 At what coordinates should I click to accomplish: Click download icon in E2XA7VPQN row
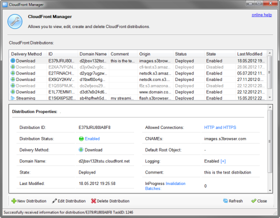tap(13, 67)
